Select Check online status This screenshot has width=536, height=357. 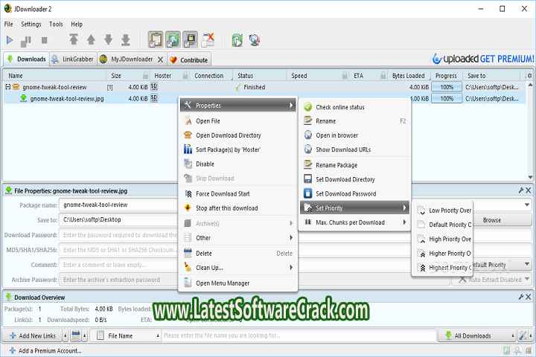point(355,107)
